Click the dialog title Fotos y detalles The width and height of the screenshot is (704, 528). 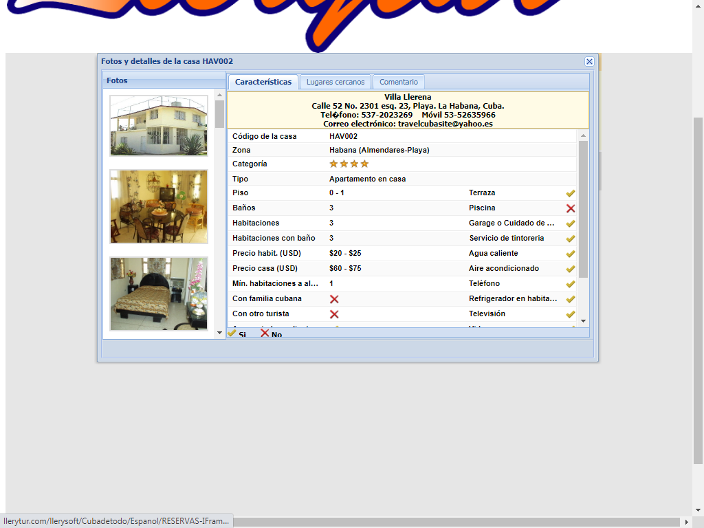coord(167,61)
